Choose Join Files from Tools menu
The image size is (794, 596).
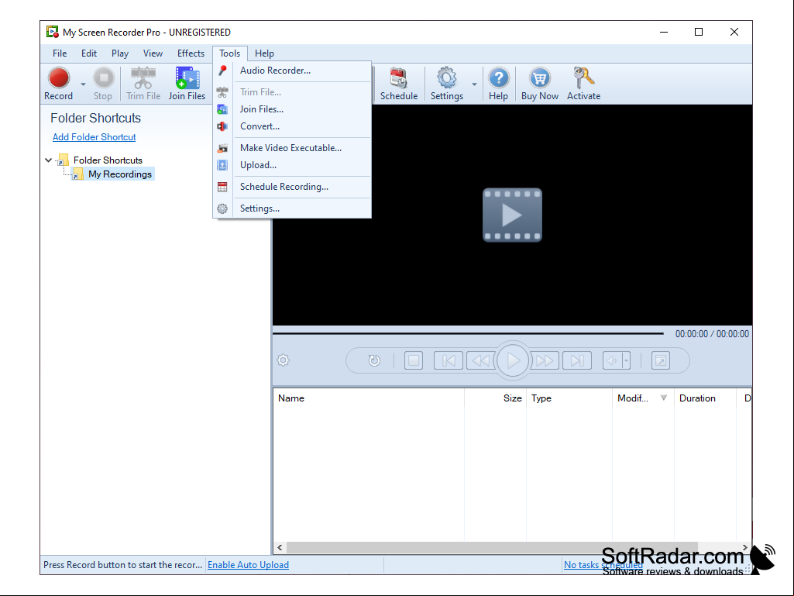click(293, 109)
